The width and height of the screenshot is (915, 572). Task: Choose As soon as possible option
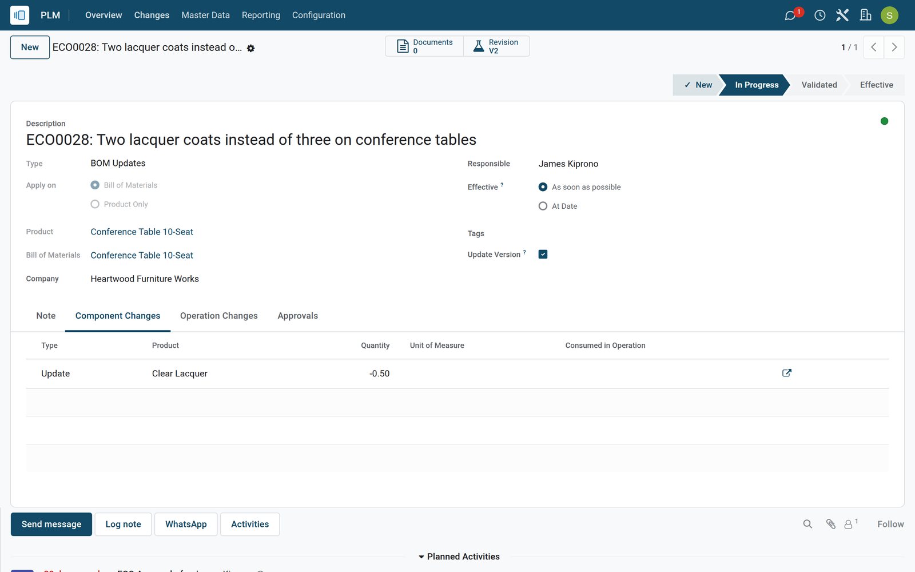pyautogui.click(x=543, y=187)
